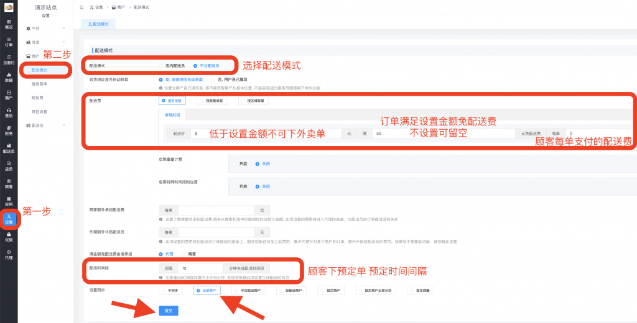The width and height of the screenshot is (637, 323).
Task: Expand the 配送员 settings submenu
Action: click(45, 125)
